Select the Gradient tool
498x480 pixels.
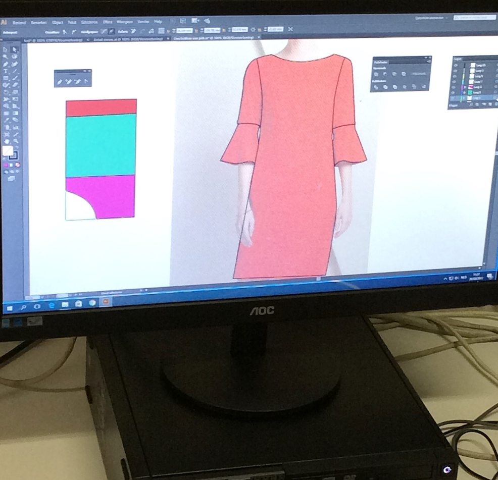click(15, 114)
